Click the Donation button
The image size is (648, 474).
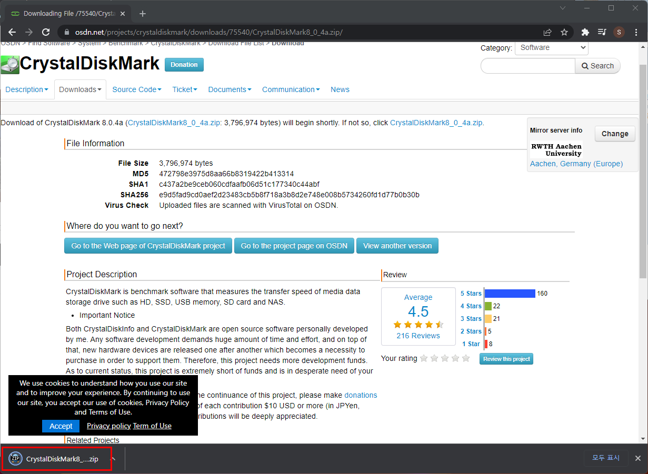[184, 65]
